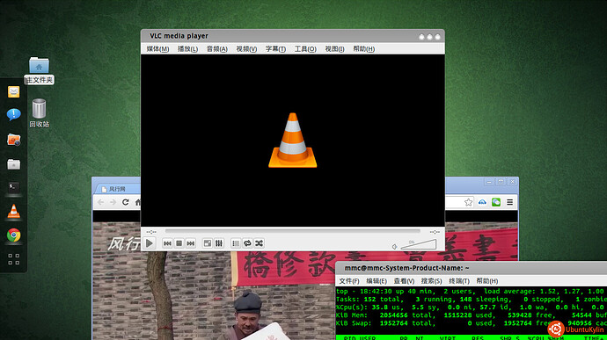Toggle random shuffle in VLC
Image resolution: width=607 pixels, height=340 pixels.
pyautogui.click(x=259, y=243)
